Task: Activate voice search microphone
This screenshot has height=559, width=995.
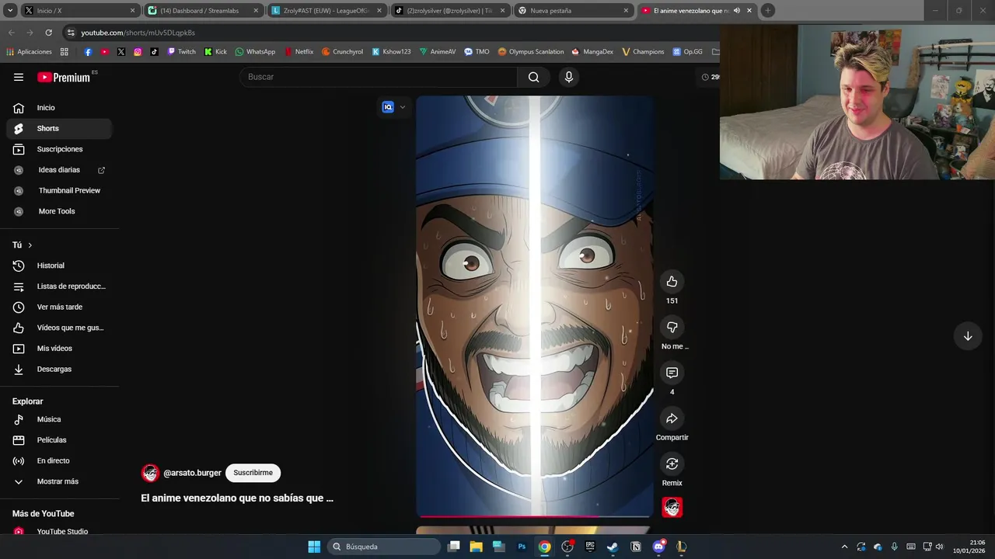Action: tap(569, 77)
